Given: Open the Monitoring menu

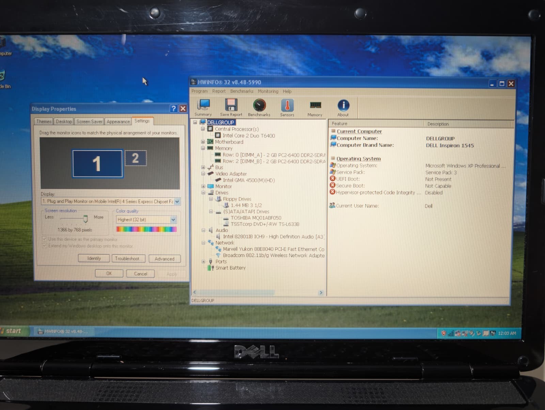Looking at the screenshot, I should (268, 91).
